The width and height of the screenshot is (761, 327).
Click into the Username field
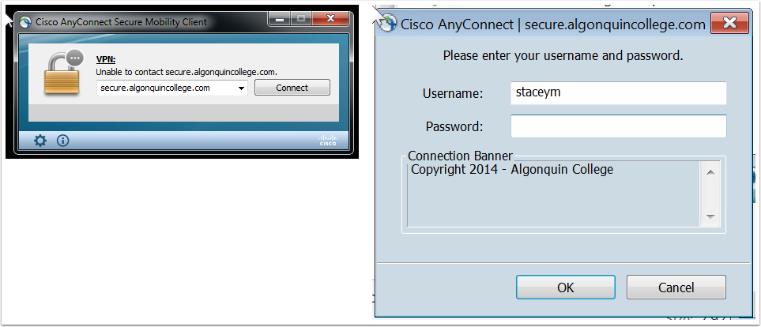[x=618, y=92]
